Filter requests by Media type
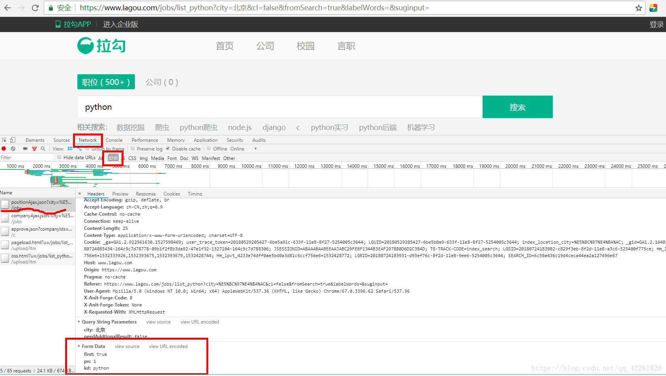Image resolution: width=666 pixels, height=376 pixels. pos(157,158)
